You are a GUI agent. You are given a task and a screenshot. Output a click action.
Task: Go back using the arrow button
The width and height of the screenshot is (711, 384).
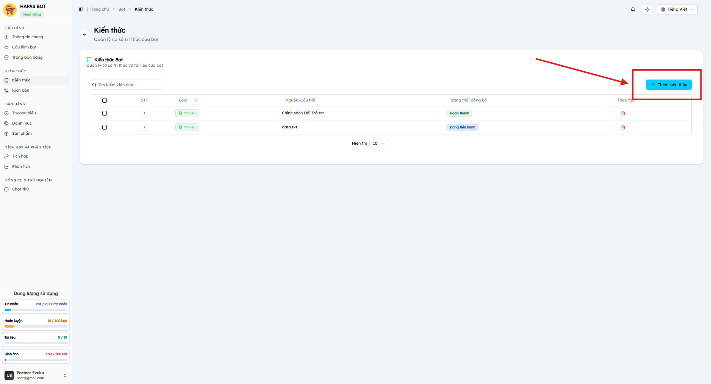tap(84, 34)
